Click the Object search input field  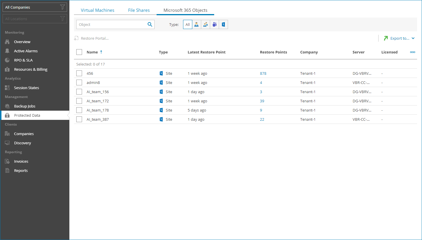112,24
